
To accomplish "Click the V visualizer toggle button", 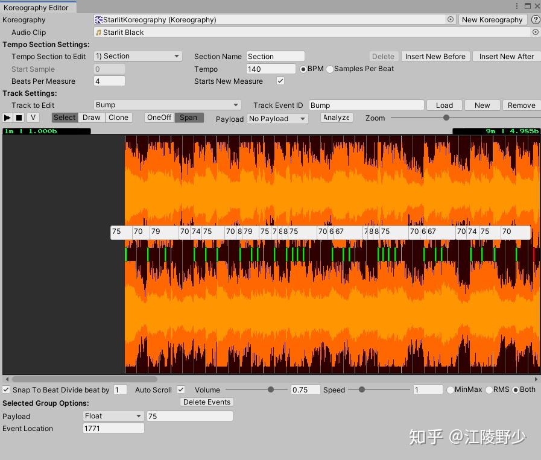I will (33, 118).
